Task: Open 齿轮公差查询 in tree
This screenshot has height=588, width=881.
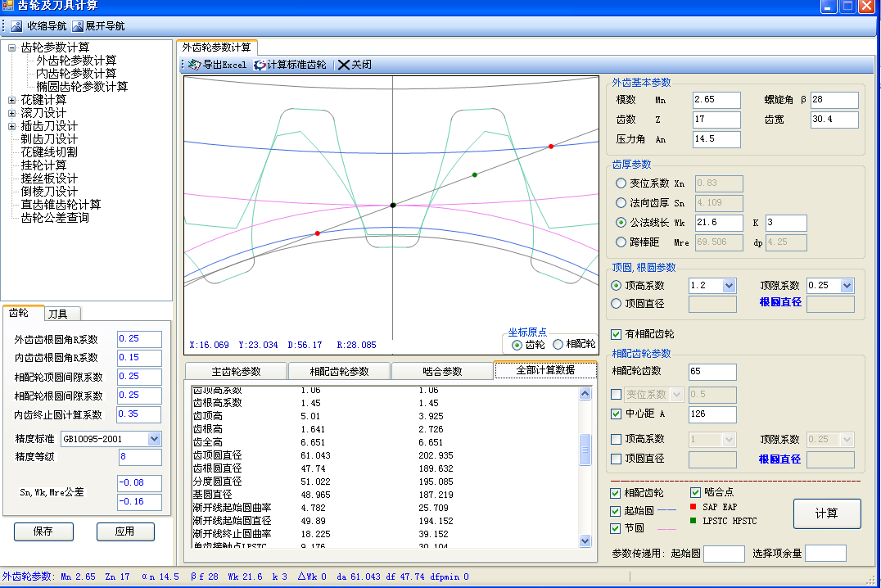Action: tap(55, 218)
